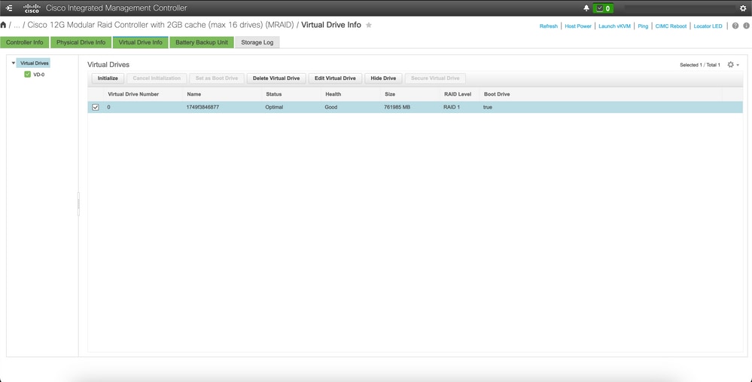Click the Good health cell
752x382 pixels.
point(331,108)
